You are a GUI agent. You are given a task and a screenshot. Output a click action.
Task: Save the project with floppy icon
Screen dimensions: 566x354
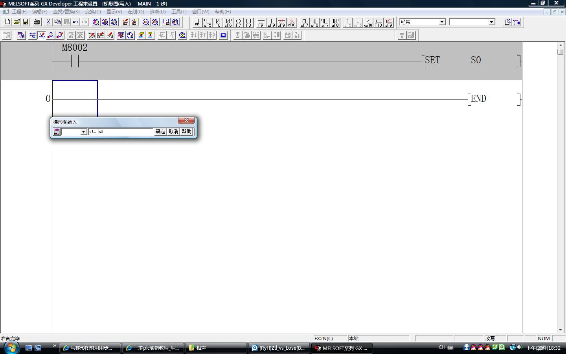click(26, 22)
